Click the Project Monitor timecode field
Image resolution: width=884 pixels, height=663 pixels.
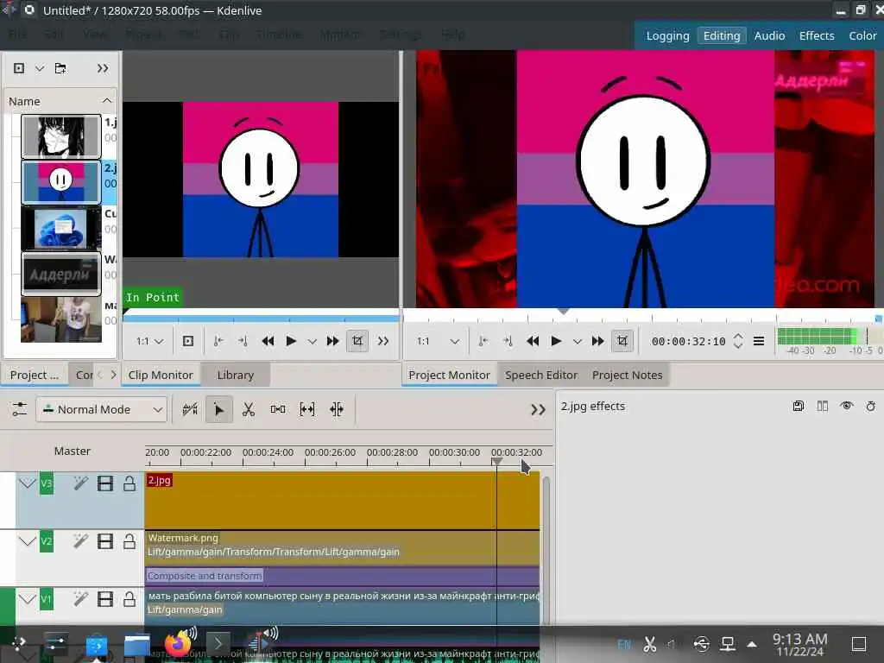click(x=688, y=341)
